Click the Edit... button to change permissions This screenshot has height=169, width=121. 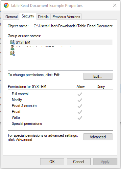pos(98,76)
